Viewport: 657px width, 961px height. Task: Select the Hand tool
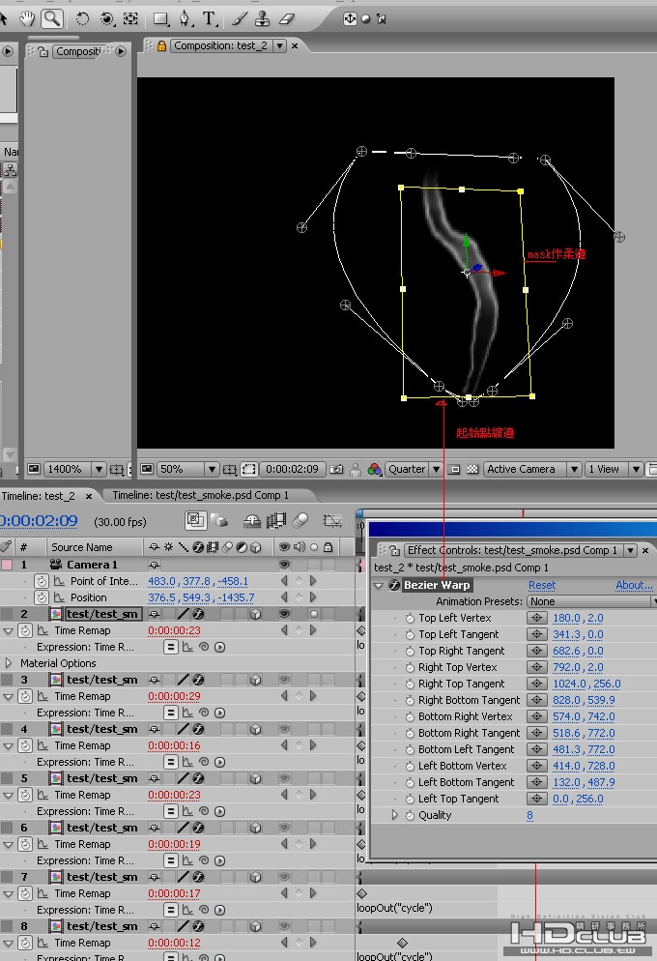point(27,19)
